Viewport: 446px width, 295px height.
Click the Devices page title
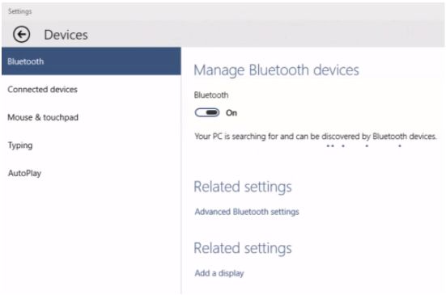pyautogui.click(x=66, y=35)
